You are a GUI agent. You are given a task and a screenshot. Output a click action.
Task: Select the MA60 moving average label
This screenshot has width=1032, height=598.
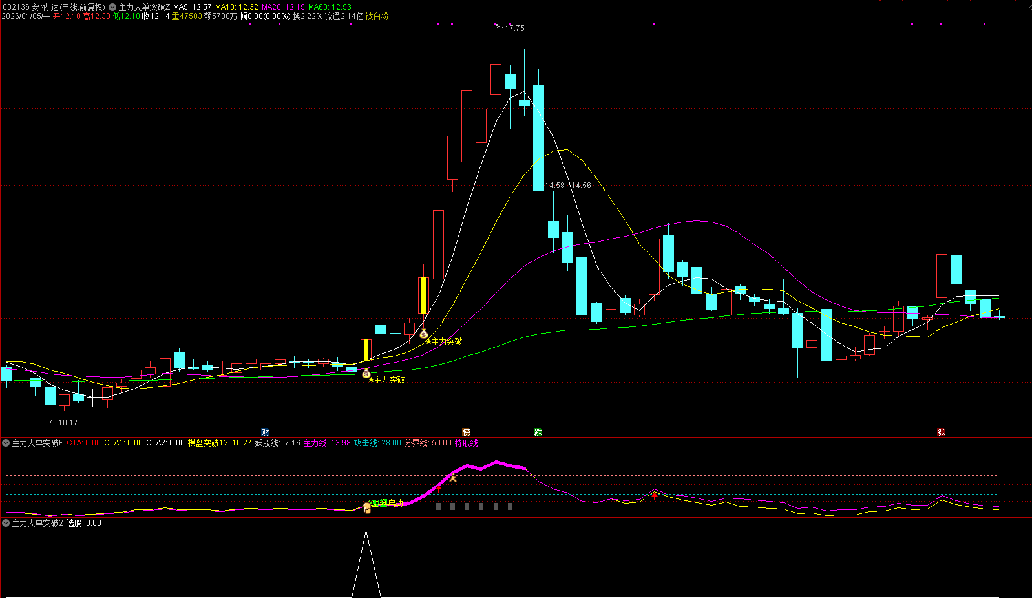tap(330, 7)
